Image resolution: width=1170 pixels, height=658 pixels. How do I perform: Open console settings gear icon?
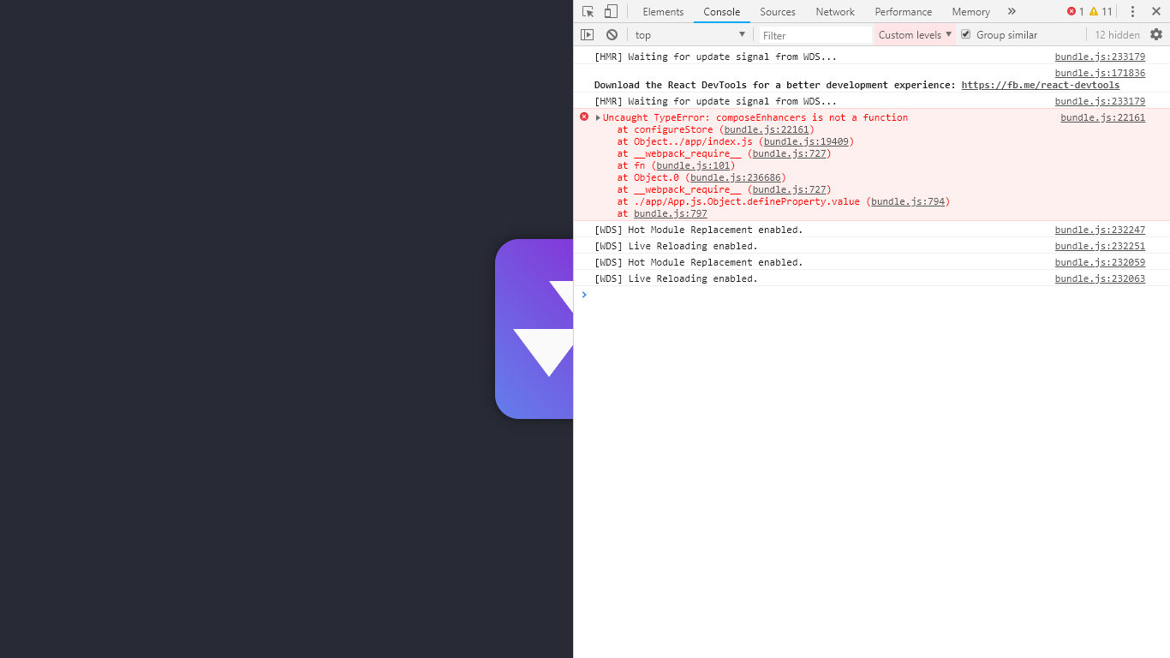(1156, 34)
